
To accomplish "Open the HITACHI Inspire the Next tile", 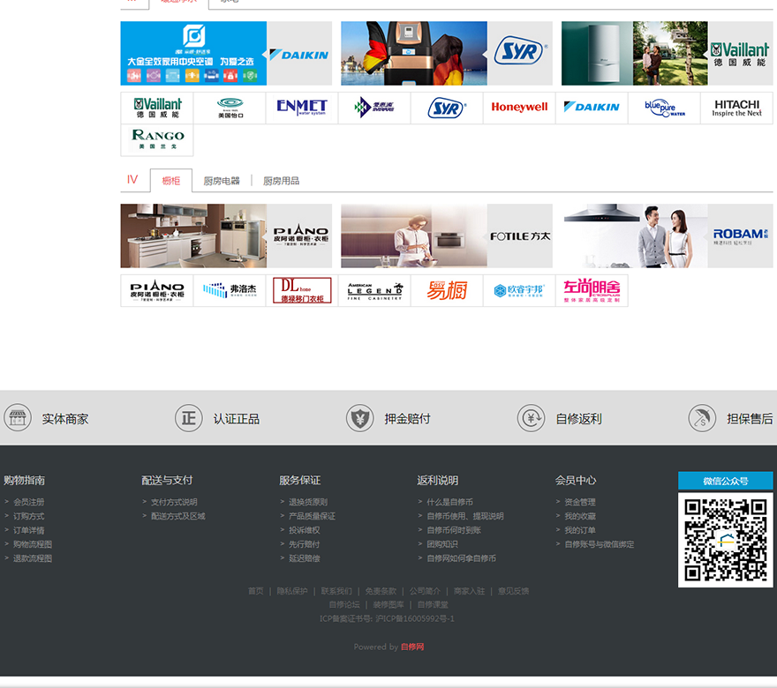I will [736, 108].
